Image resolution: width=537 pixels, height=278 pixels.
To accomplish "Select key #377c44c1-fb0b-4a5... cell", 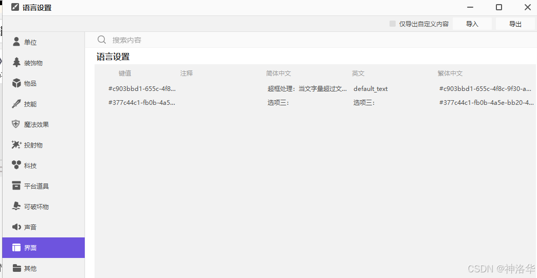I will (x=142, y=102).
